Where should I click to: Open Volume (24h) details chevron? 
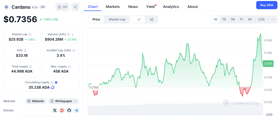pos(73,34)
